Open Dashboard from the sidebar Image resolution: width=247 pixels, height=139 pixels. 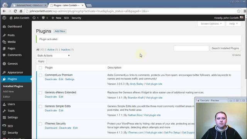click(x=15, y=27)
